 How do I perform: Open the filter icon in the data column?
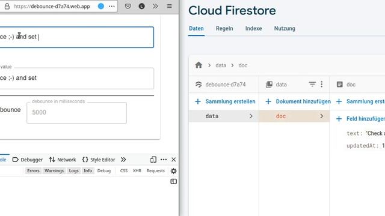click(312, 84)
